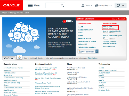Open Java SE Advanced & Suite technology
This screenshot has width=129, height=96.
[x=108, y=70]
